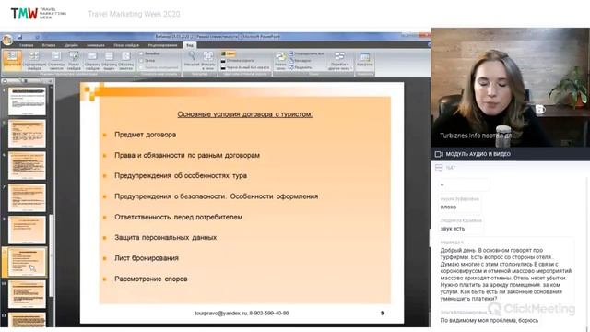Click bullet Ответственность перед потребителем
This screenshot has height=332, width=590.
tap(178, 217)
